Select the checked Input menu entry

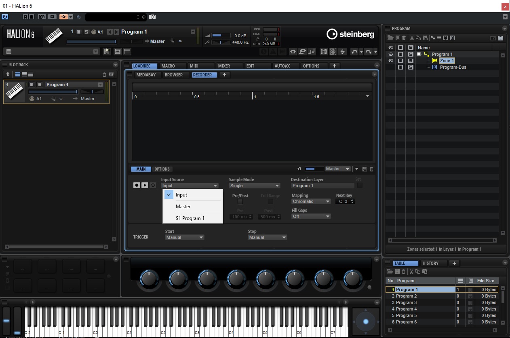click(x=192, y=195)
